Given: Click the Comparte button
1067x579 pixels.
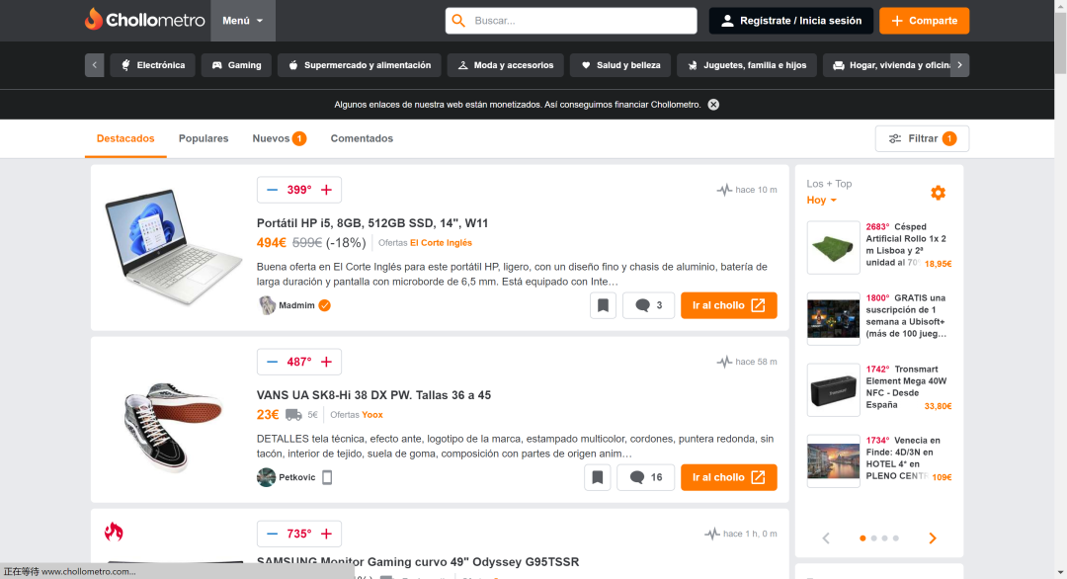Looking at the screenshot, I should (924, 21).
